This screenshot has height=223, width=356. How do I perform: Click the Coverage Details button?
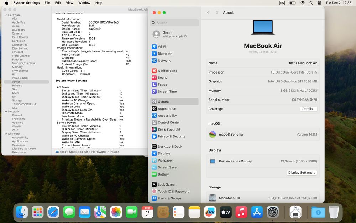tap(309, 109)
